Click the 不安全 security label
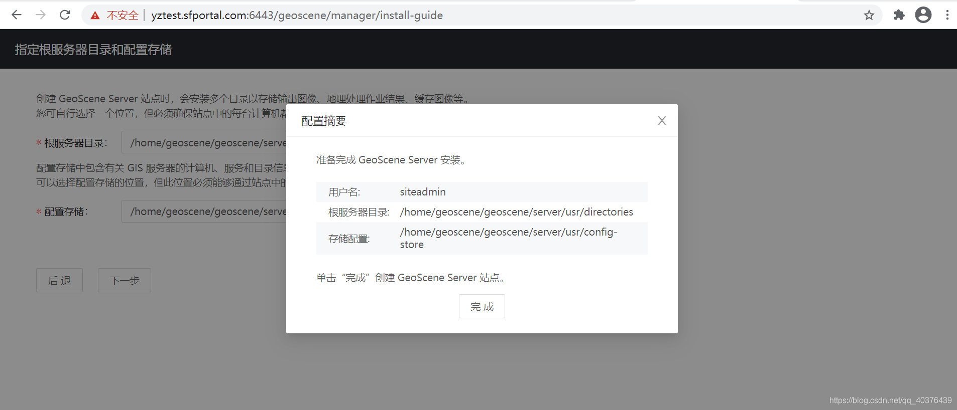The height and width of the screenshot is (410, 957). pyautogui.click(x=122, y=16)
